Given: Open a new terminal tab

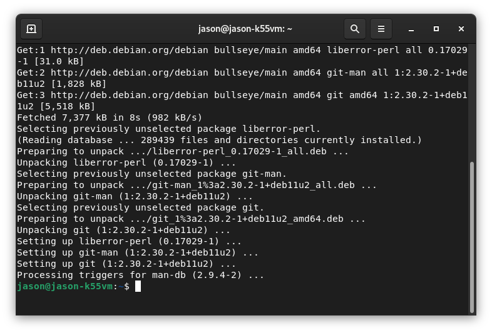Looking at the screenshot, I should pyautogui.click(x=31, y=29).
